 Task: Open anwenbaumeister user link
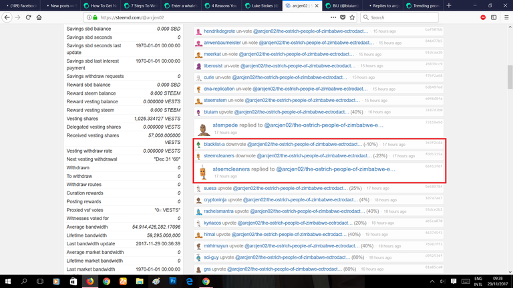pyautogui.click(x=222, y=43)
